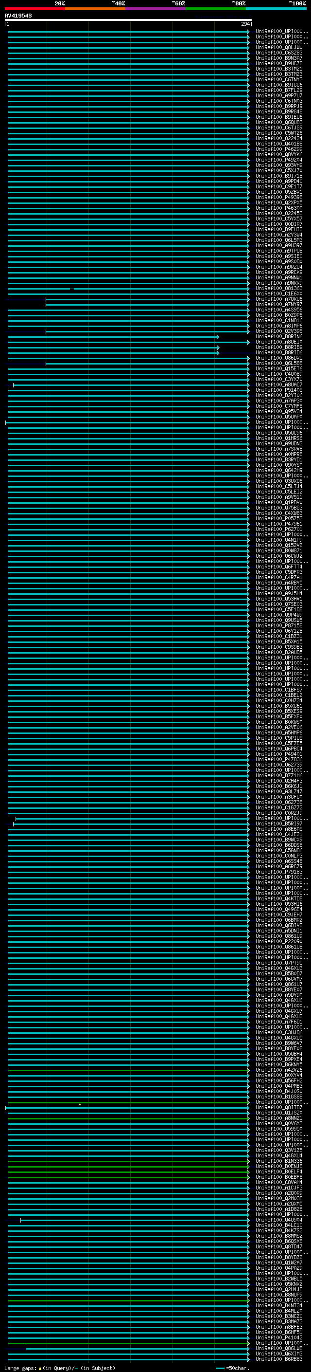Click the UniRef100_B0ENJ8 label
Image resolution: width=311 pixels, height=1372 pixels.
tap(278, 1167)
